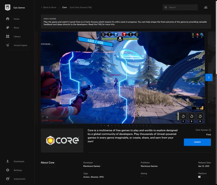Click the Settings sidebar label
Image resolution: width=217 pixels, height=185 pixels.
[x=18, y=170]
